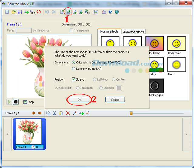Click filmstrip right scroll arrow

pyautogui.click(x=186, y=134)
